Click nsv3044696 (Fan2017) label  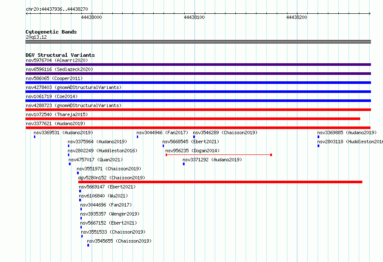point(106,205)
